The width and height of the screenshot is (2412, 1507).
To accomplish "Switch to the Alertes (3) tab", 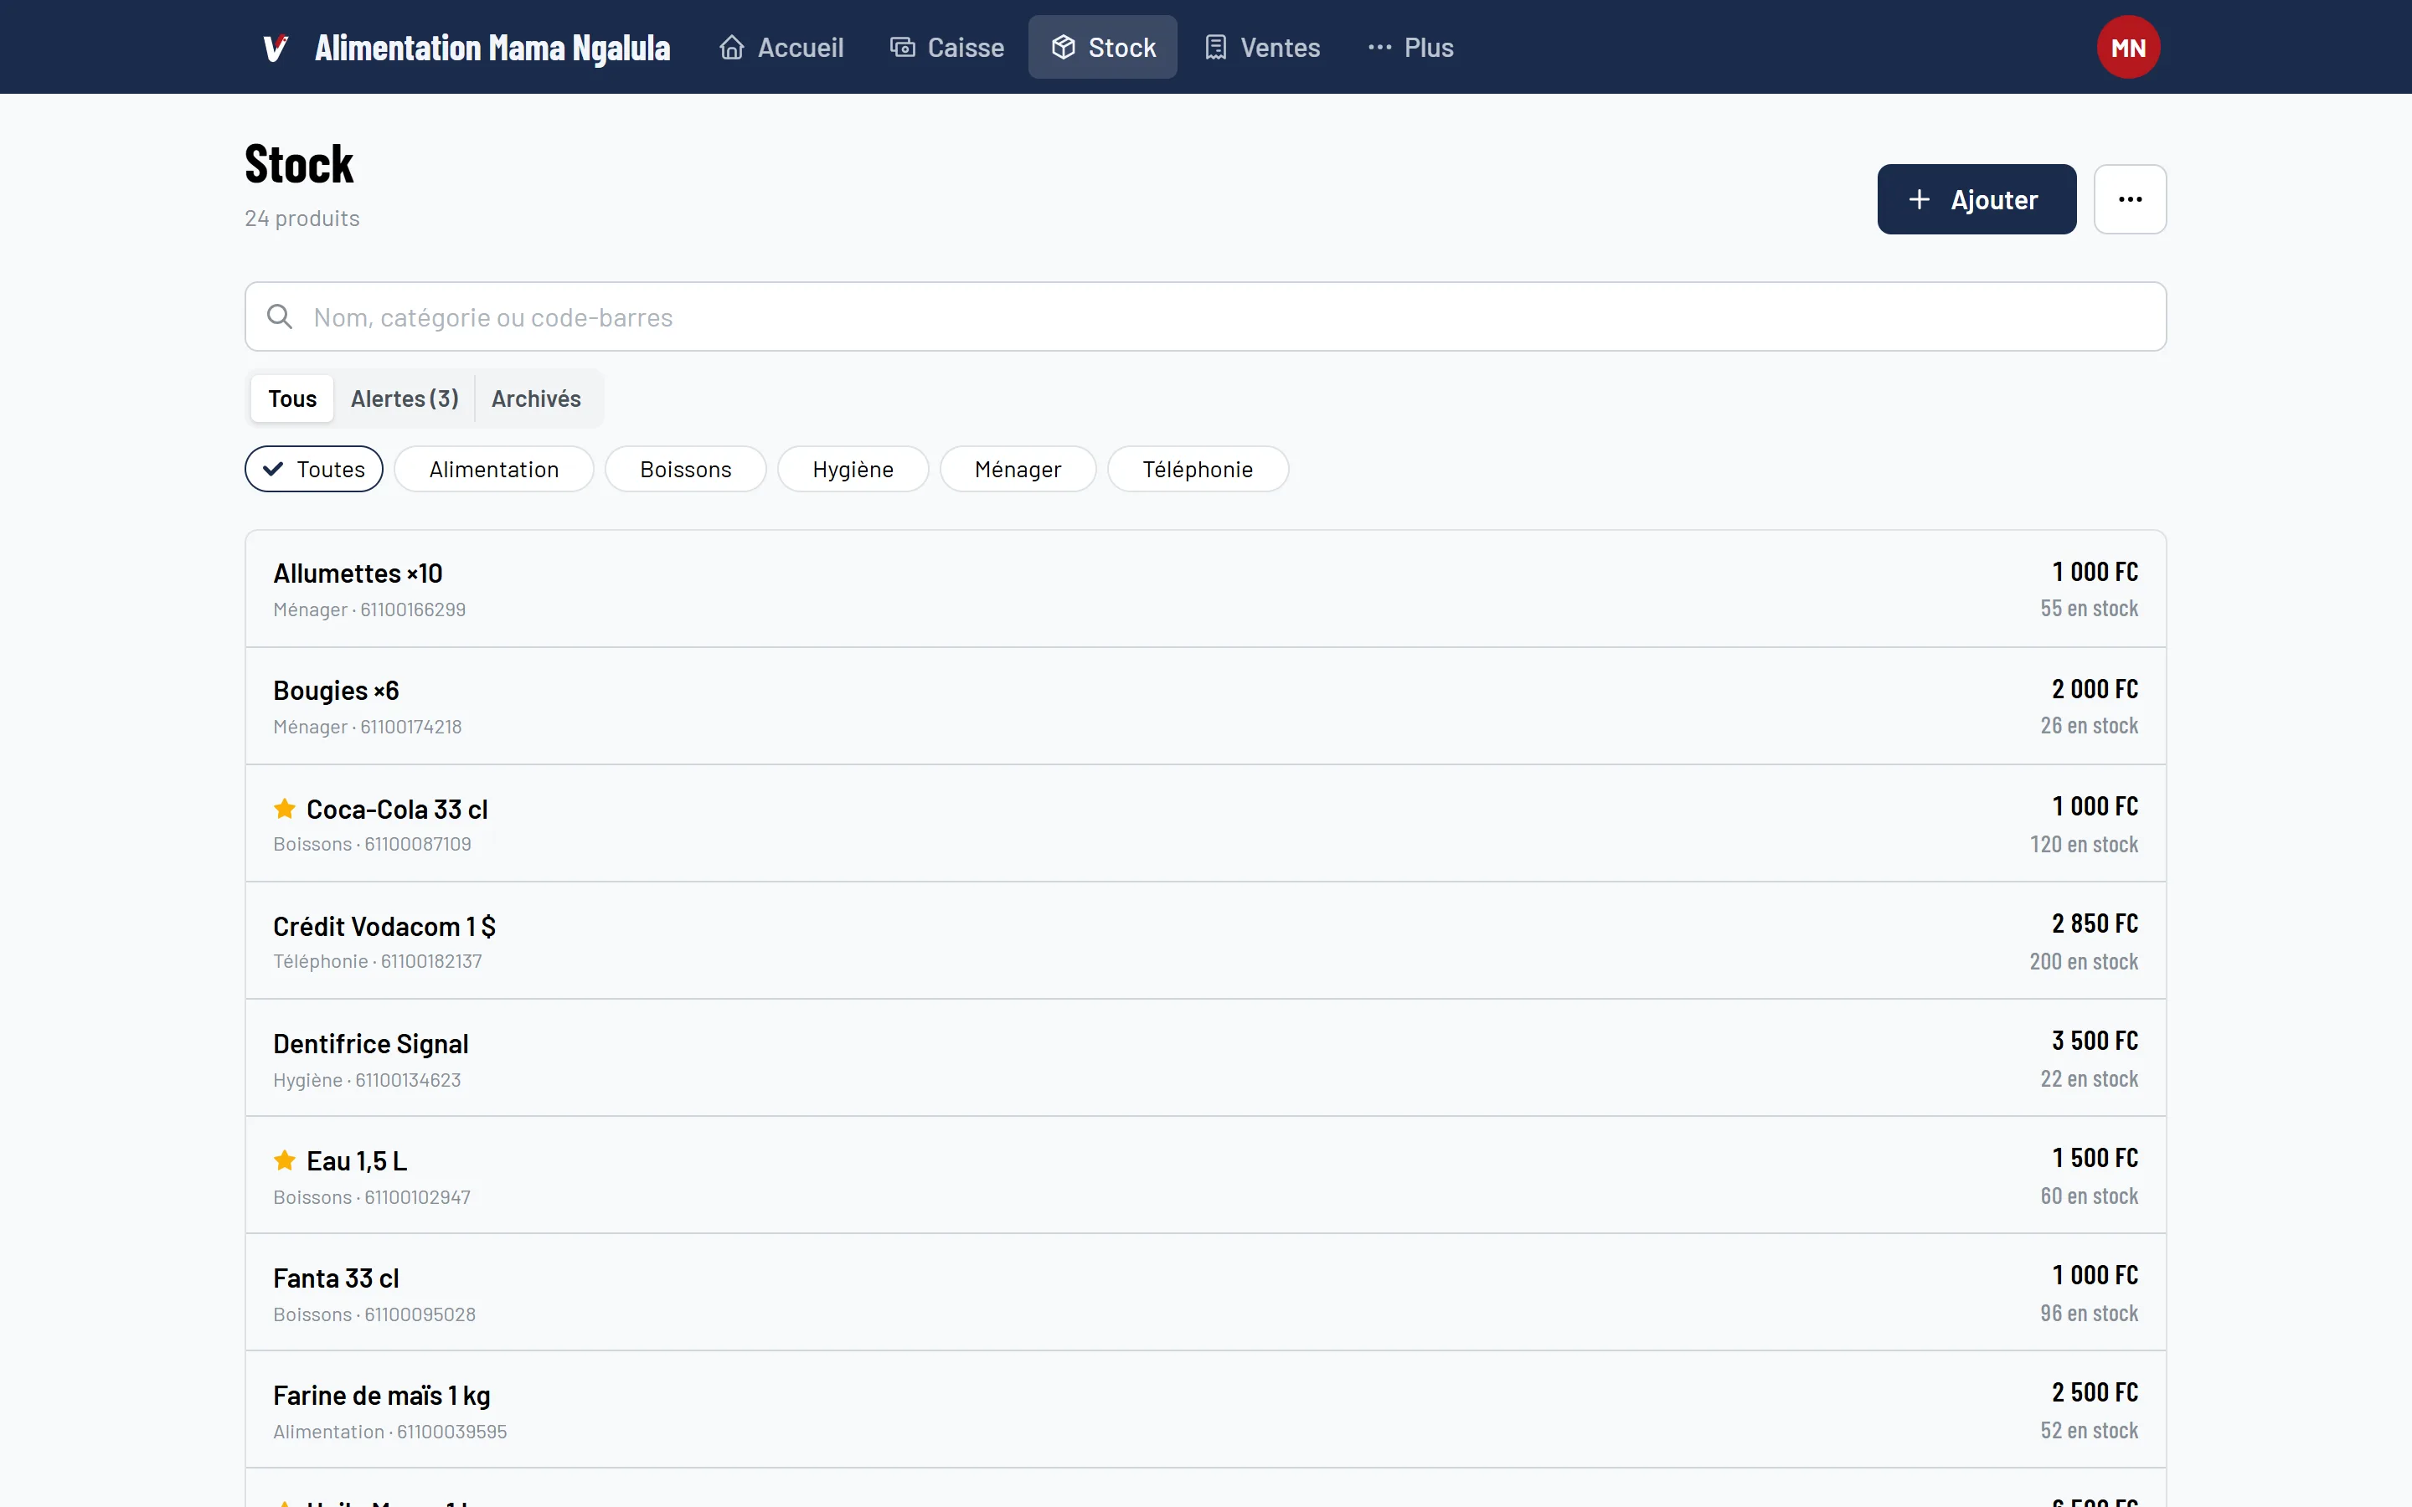I will coord(405,399).
